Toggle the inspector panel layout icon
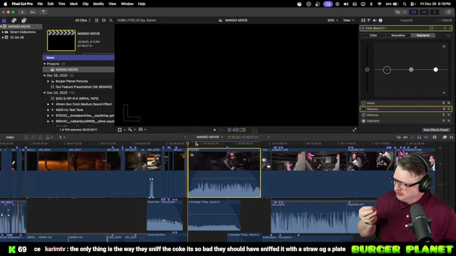 pyautogui.click(x=434, y=12)
